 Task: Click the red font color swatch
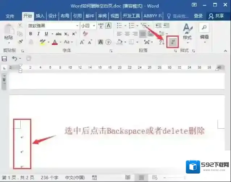(54, 42)
